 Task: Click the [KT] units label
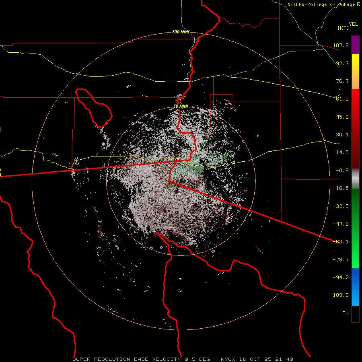[343, 28]
